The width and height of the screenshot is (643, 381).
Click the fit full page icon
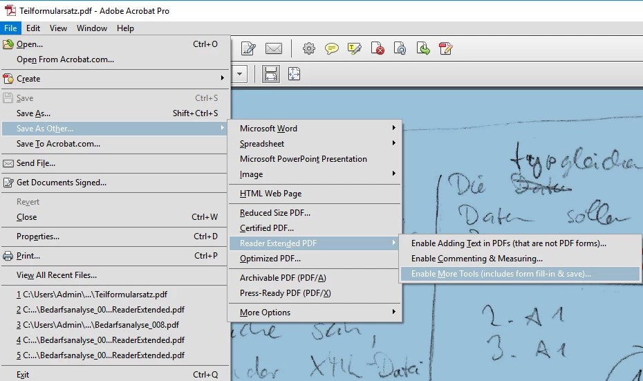(294, 74)
